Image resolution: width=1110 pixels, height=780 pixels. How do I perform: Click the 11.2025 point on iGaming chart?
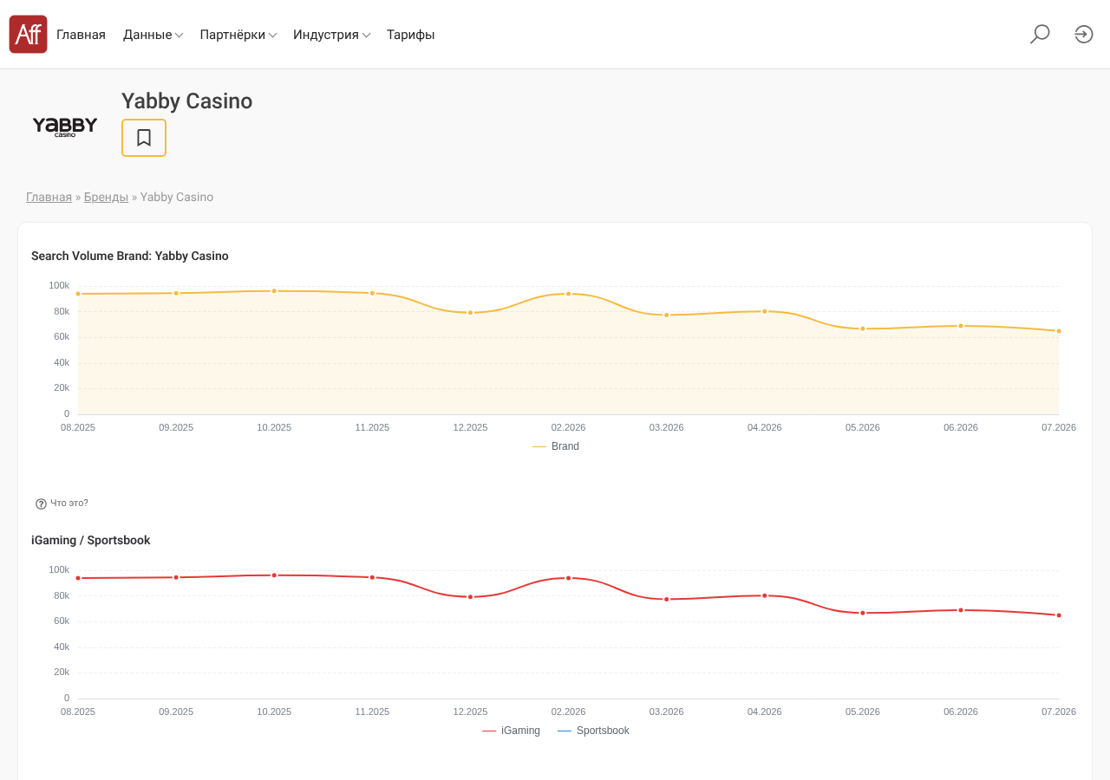372,577
